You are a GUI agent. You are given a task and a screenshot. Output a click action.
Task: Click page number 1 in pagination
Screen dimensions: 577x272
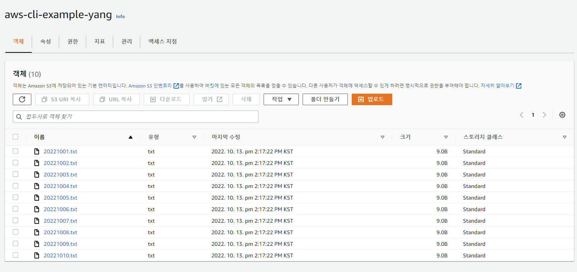pyautogui.click(x=533, y=115)
